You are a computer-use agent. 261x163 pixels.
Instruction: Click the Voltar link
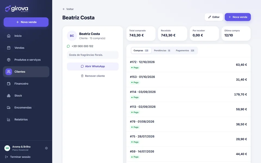point(68,9)
